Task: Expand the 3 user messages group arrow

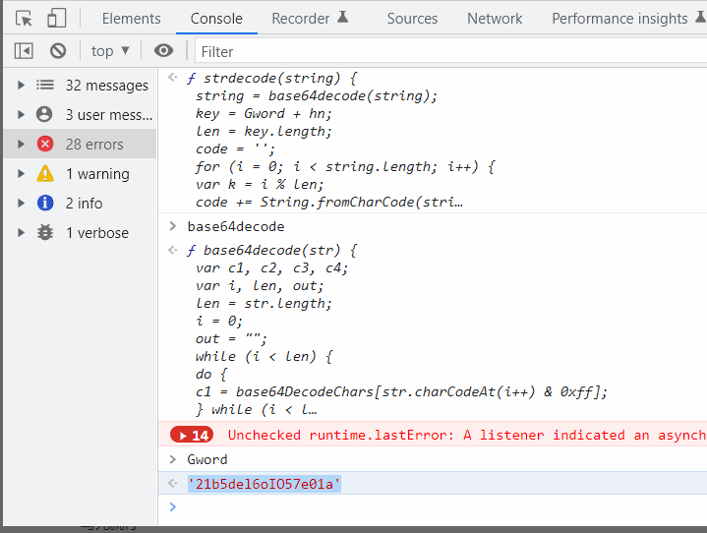Action: [21, 114]
